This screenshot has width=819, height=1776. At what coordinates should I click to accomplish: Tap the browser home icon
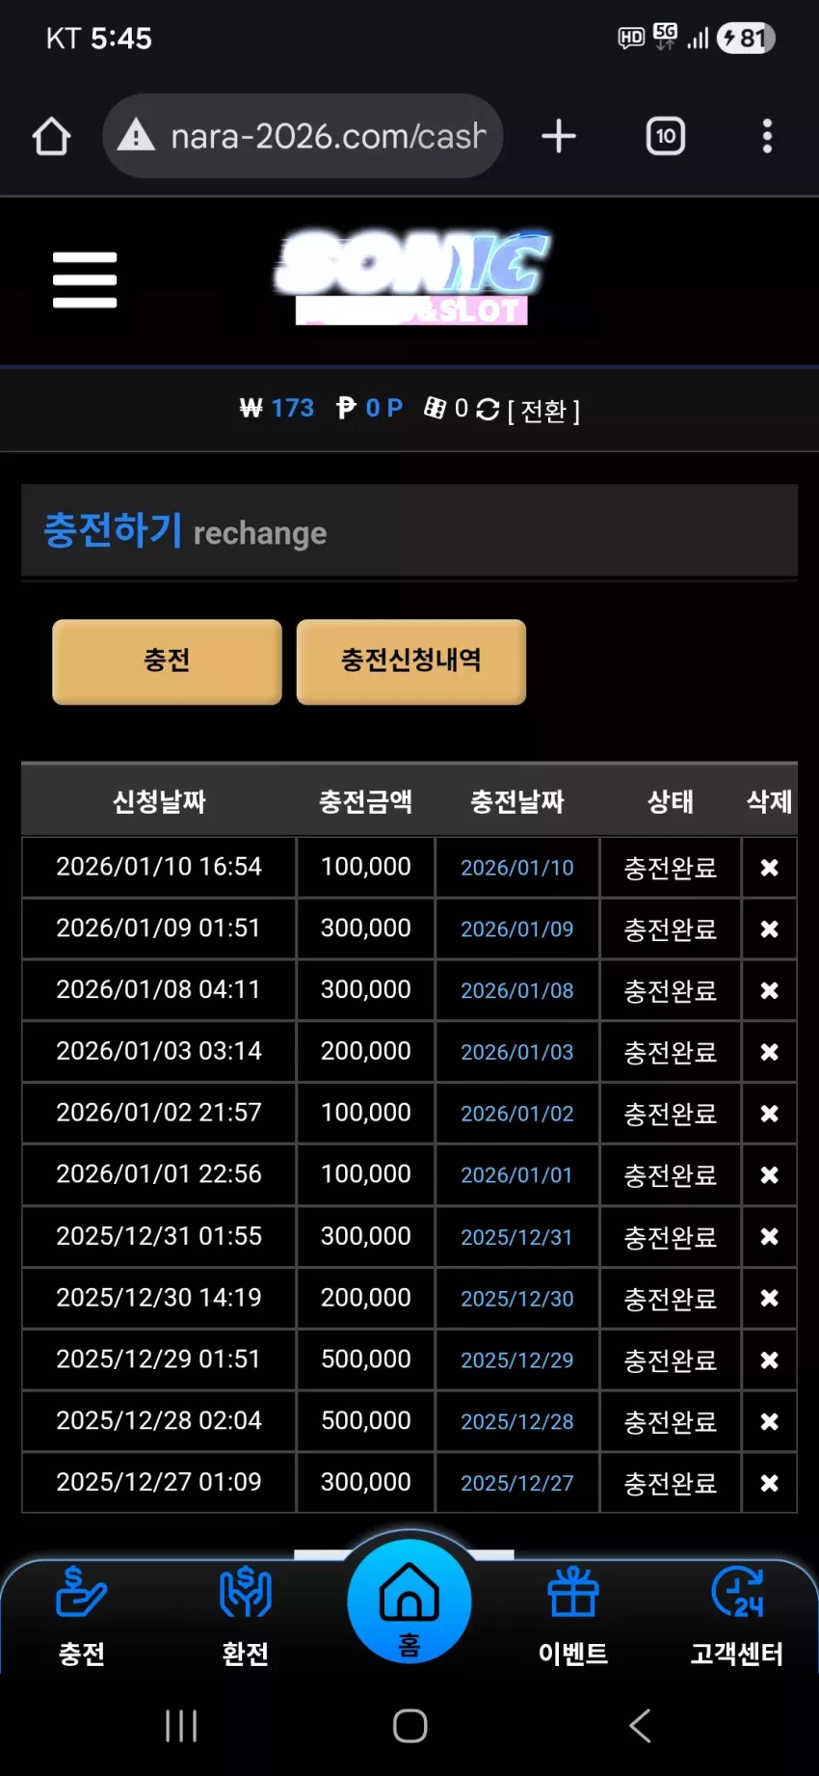tap(51, 136)
